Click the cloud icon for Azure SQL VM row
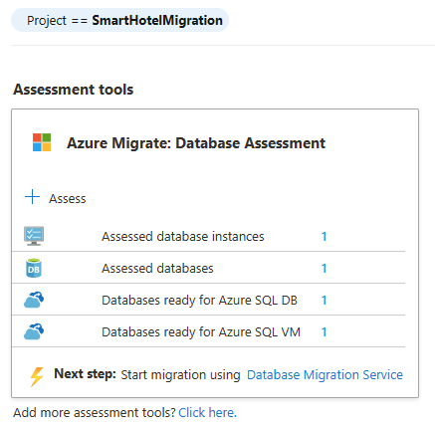The height and width of the screenshot is (427, 435). (34, 331)
